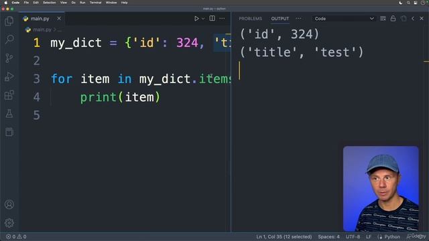429x241 pixels.
Task: Change end of line sequence LF
Action: point(369,236)
